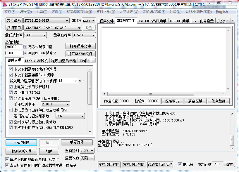Click the 打开EEPROM文件 button
The image size is (239, 172).
click(x=80, y=54)
